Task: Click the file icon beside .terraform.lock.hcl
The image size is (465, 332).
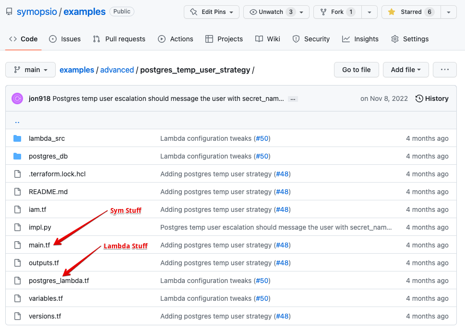Action: [17, 174]
